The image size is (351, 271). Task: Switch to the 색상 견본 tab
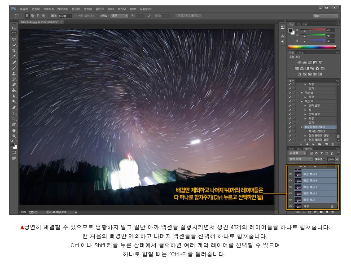pyautogui.click(x=302, y=24)
